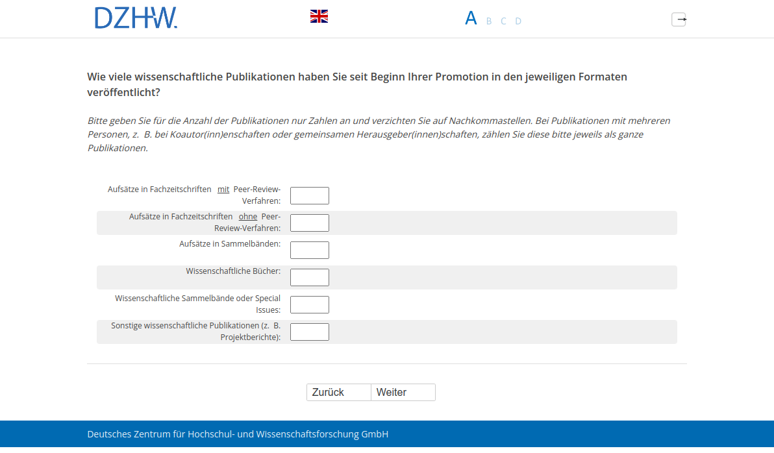
Task: Select section A in the progress indicator
Action: pos(471,18)
